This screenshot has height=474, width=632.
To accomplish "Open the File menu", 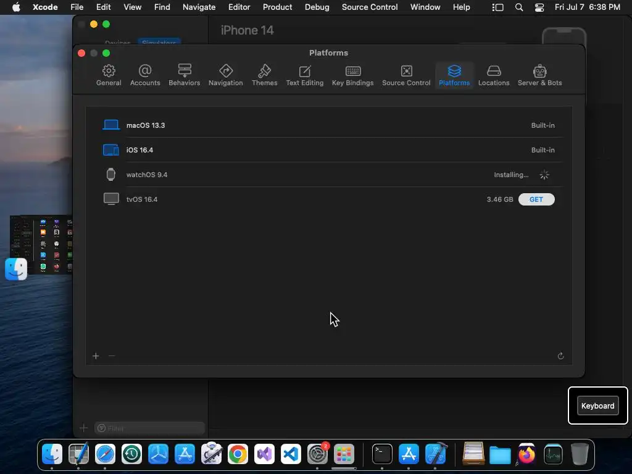I will point(77,7).
